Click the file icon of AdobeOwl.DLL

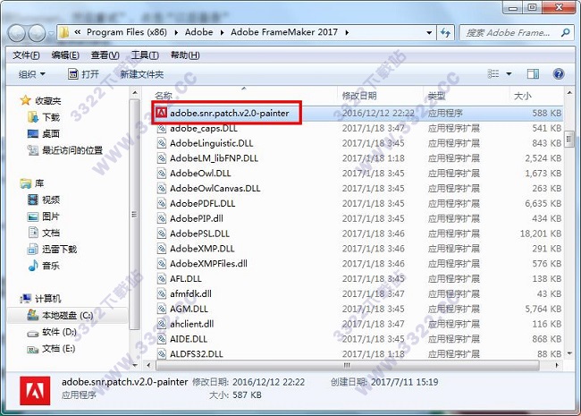[162, 174]
